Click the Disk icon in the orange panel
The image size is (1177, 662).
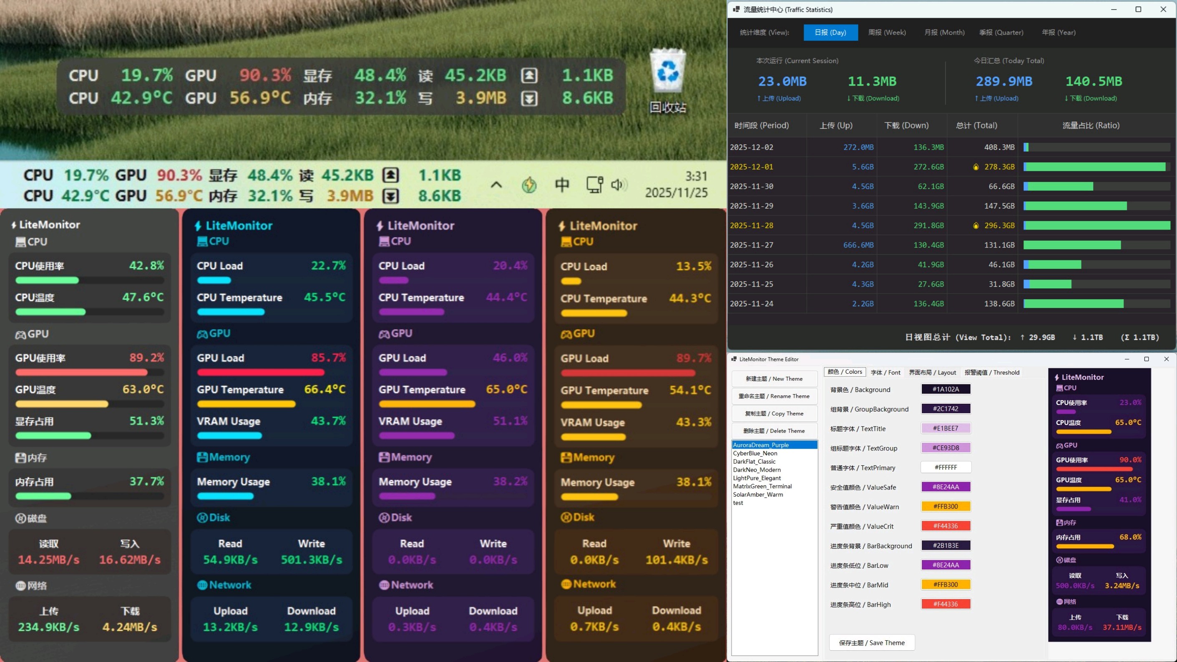tap(566, 517)
